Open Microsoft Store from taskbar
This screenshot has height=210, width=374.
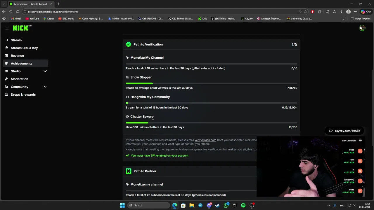point(183,205)
